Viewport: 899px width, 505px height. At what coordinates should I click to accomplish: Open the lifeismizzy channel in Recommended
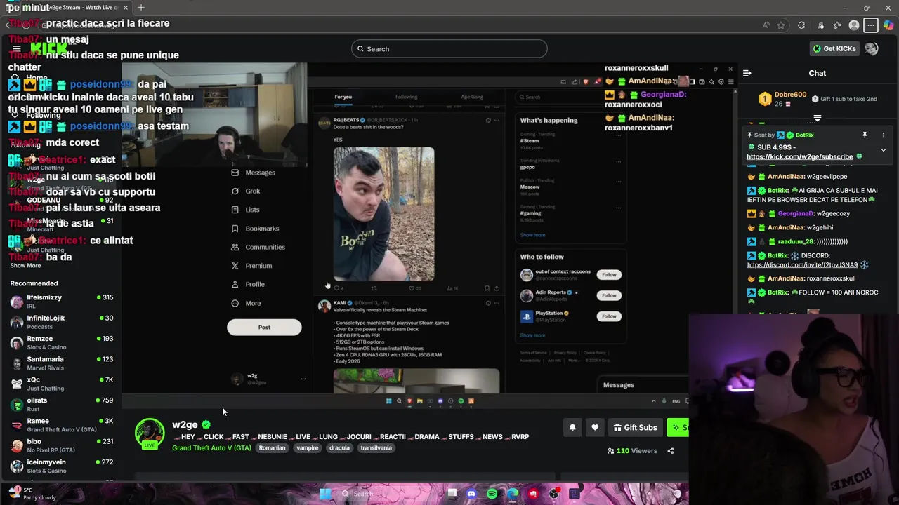[61, 302]
